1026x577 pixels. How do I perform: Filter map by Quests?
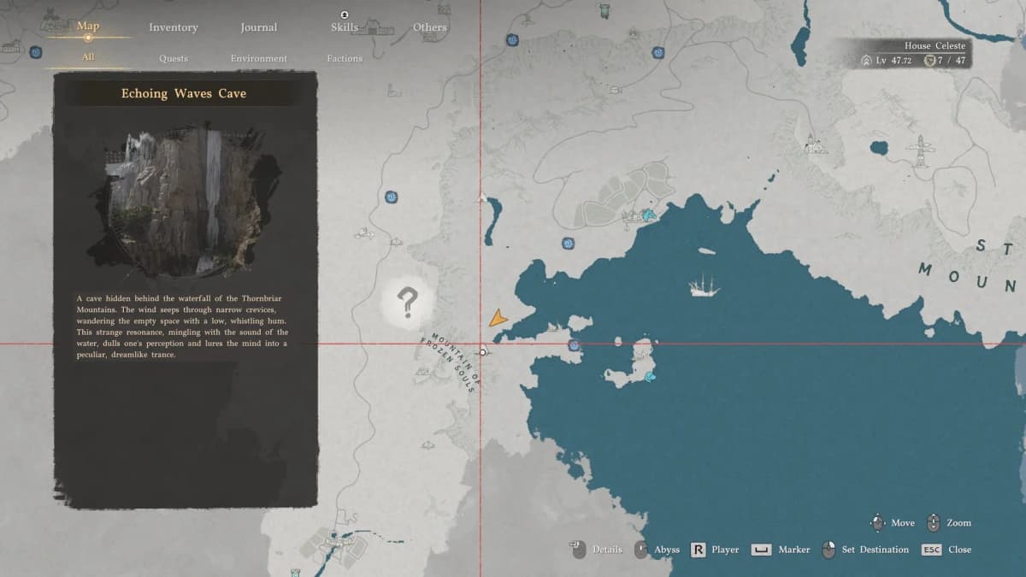pyautogui.click(x=174, y=59)
